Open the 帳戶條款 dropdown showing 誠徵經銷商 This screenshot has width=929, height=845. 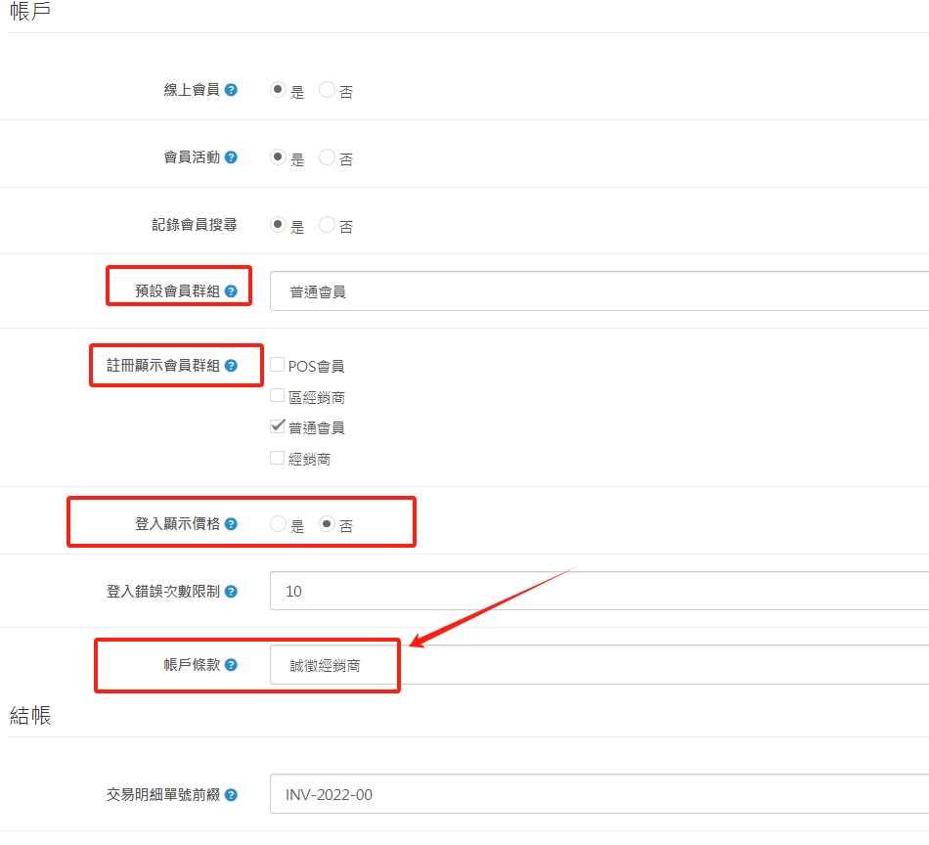599,665
